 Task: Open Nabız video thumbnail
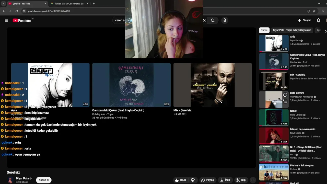pyautogui.click(x=274, y=118)
